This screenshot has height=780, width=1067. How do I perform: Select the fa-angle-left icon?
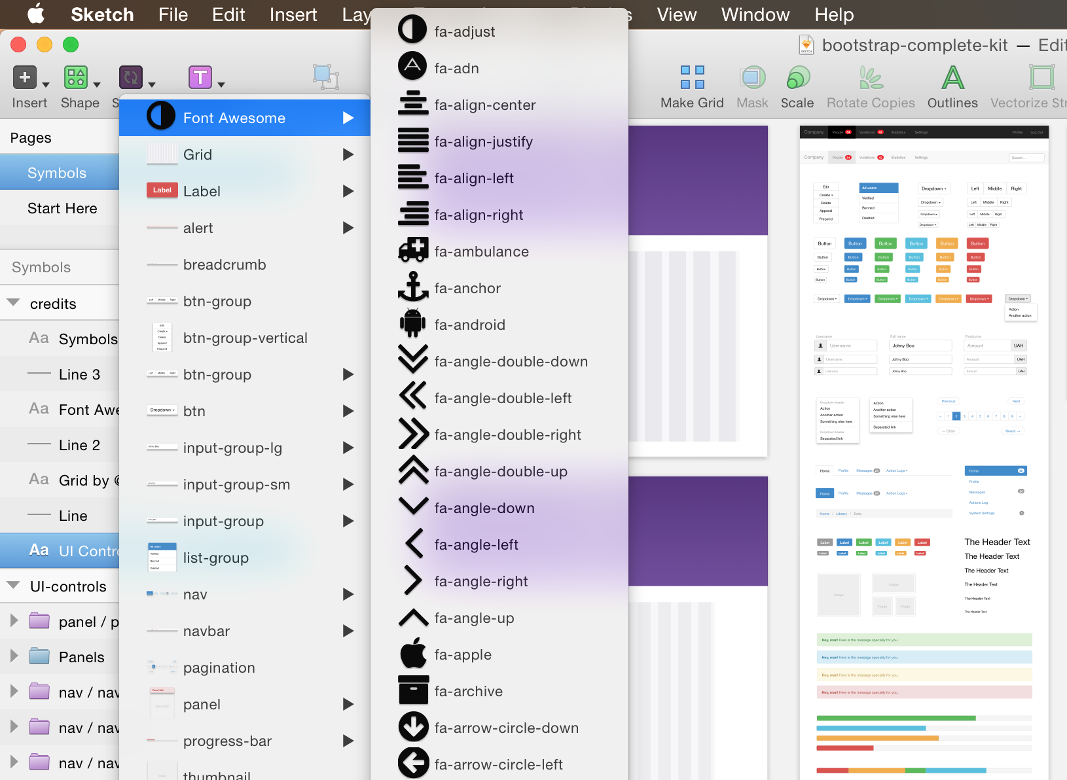(499, 544)
